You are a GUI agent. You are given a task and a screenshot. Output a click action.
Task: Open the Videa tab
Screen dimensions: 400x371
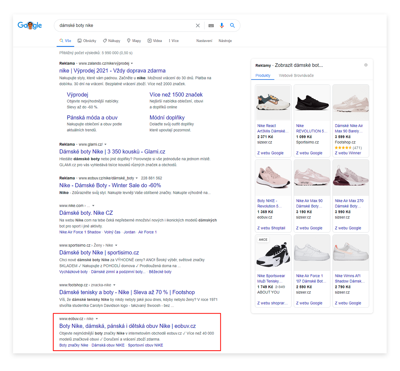[155, 41]
